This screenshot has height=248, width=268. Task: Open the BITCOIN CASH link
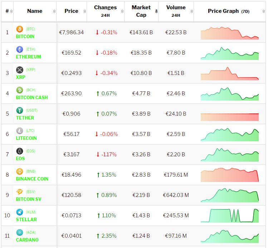click(x=32, y=97)
